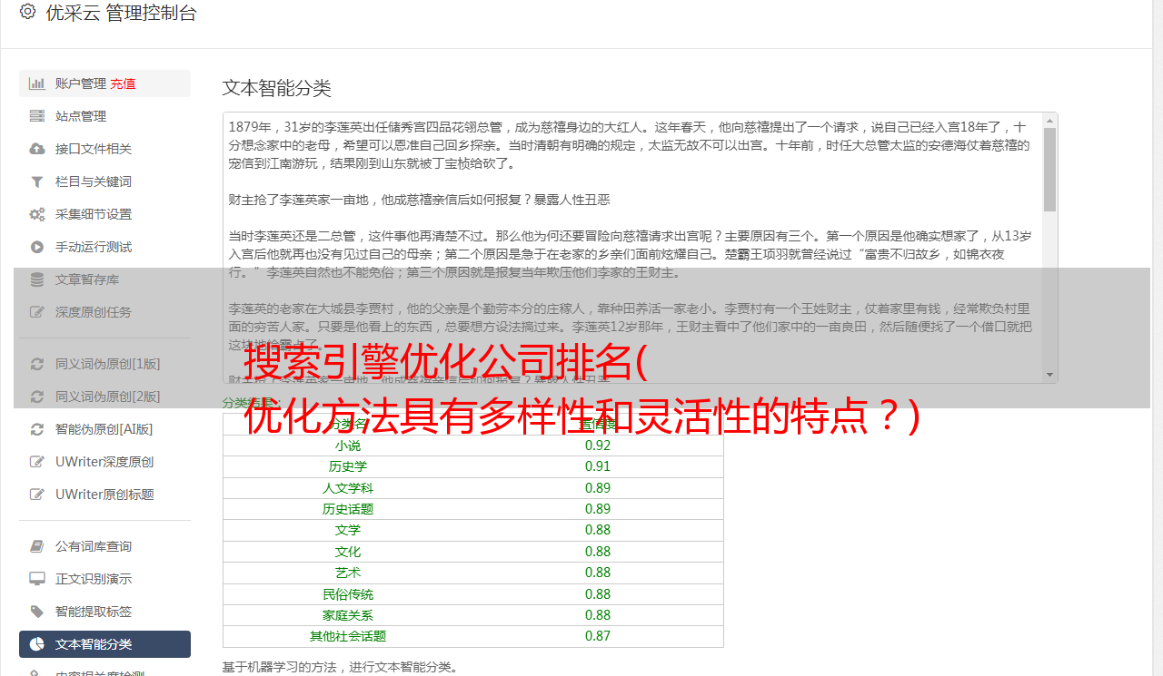Click the cloud upload icon for 接口文件相关
The image size is (1163, 676).
[x=37, y=149]
